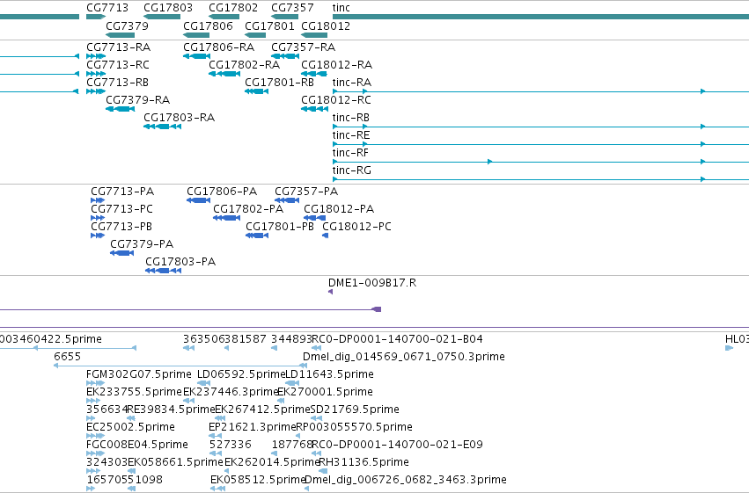Select transcript tinc-RG
Screen dimensions: 749x493
(351, 170)
